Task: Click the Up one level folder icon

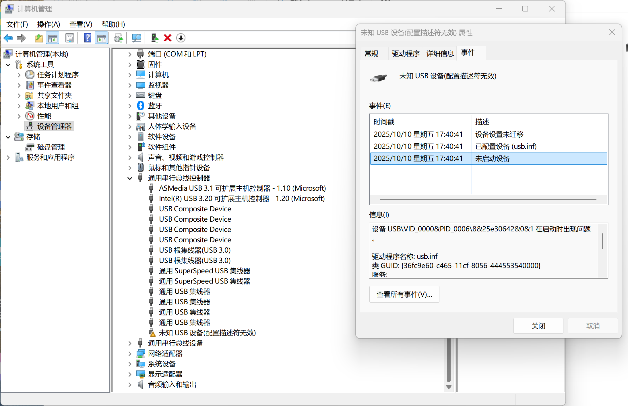Action: coord(39,38)
